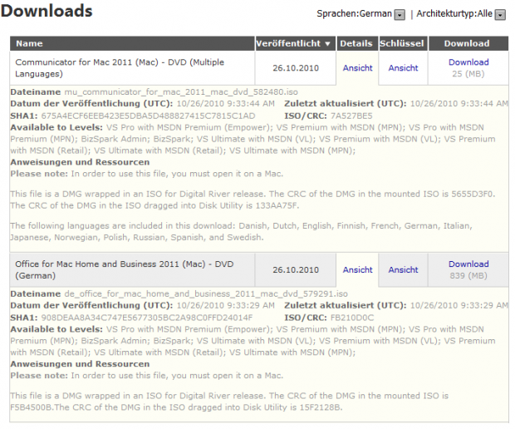515x429 pixels.
Task: Click the Downloads page heading
Action: click(x=47, y=11)
